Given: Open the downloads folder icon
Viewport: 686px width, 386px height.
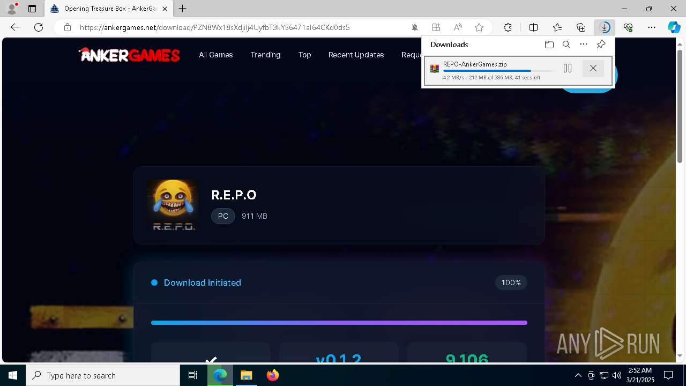Looking at the screenshot, I should click(x=549, y=44).
